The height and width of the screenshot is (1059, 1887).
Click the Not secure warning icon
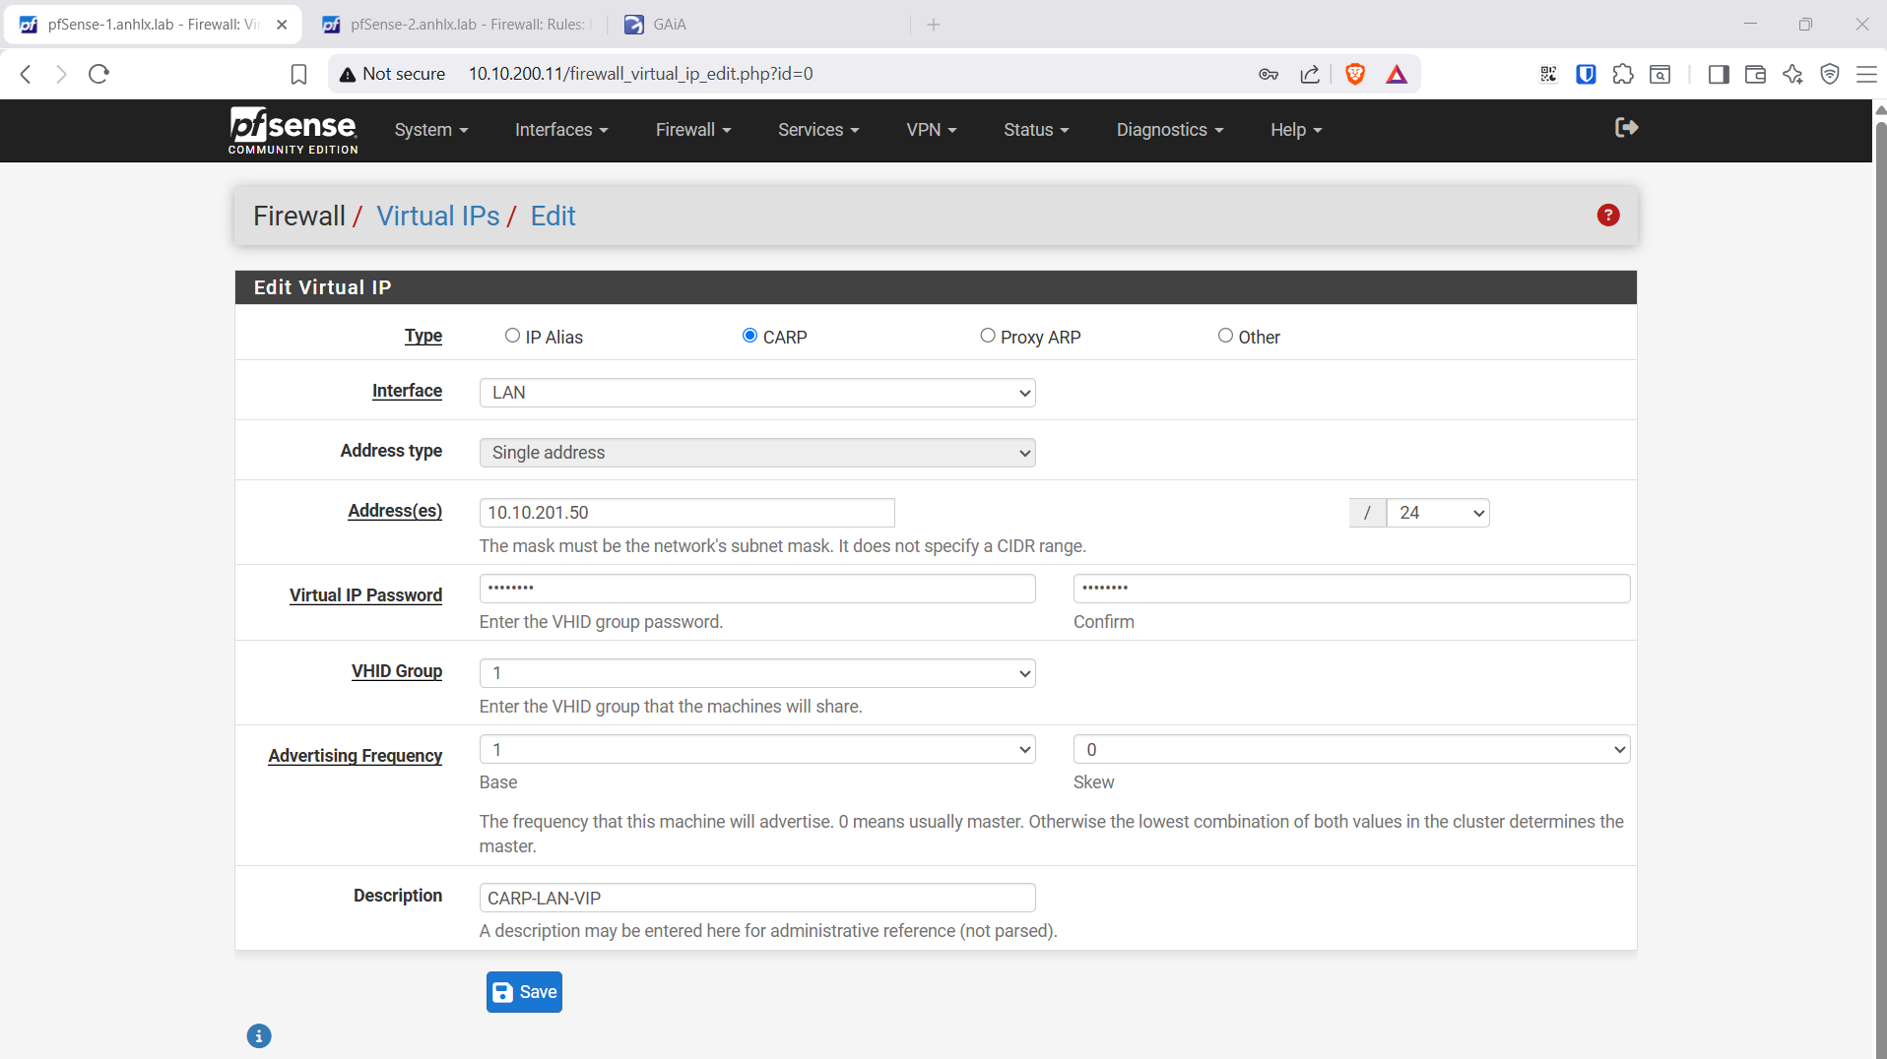click(348, 75)
